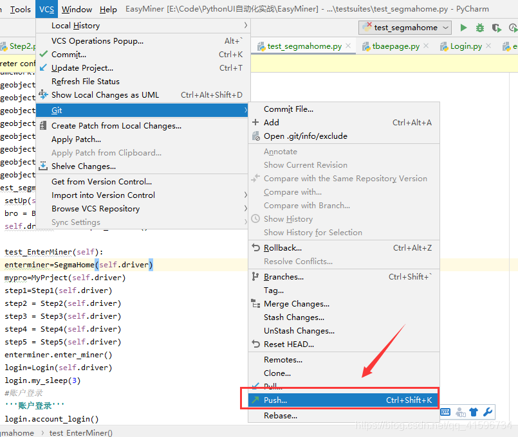Choose Get from Version Control...
The width and height of the screenshot is (518, 437).
pos(142,182)
